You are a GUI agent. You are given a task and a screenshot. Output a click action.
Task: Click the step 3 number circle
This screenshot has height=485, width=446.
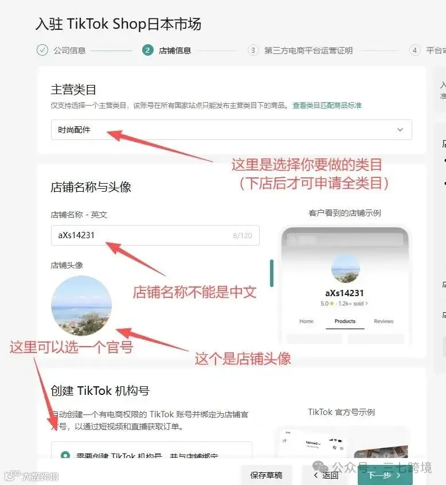(253, 50)
